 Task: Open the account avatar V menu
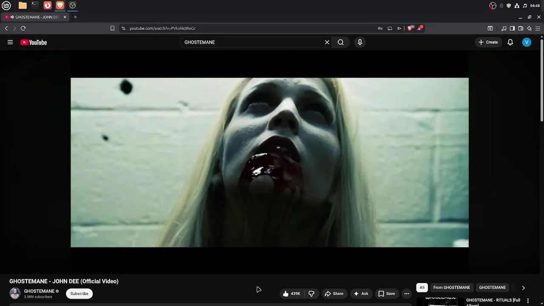pyautogui.click(x=527, y=42)
